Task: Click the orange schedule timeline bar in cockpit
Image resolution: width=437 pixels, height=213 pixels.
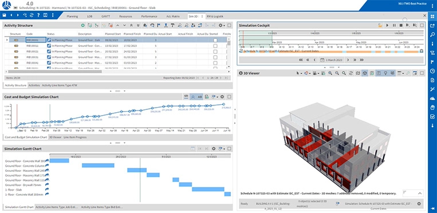Action: pos(330,52)
